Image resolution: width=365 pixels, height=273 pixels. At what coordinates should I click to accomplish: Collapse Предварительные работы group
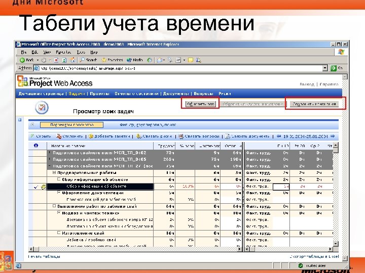[54, 173]
